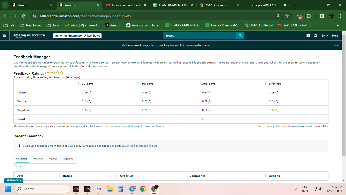Click the Seller Central search field
346x195 pixels.
click(x=200, y=36)
